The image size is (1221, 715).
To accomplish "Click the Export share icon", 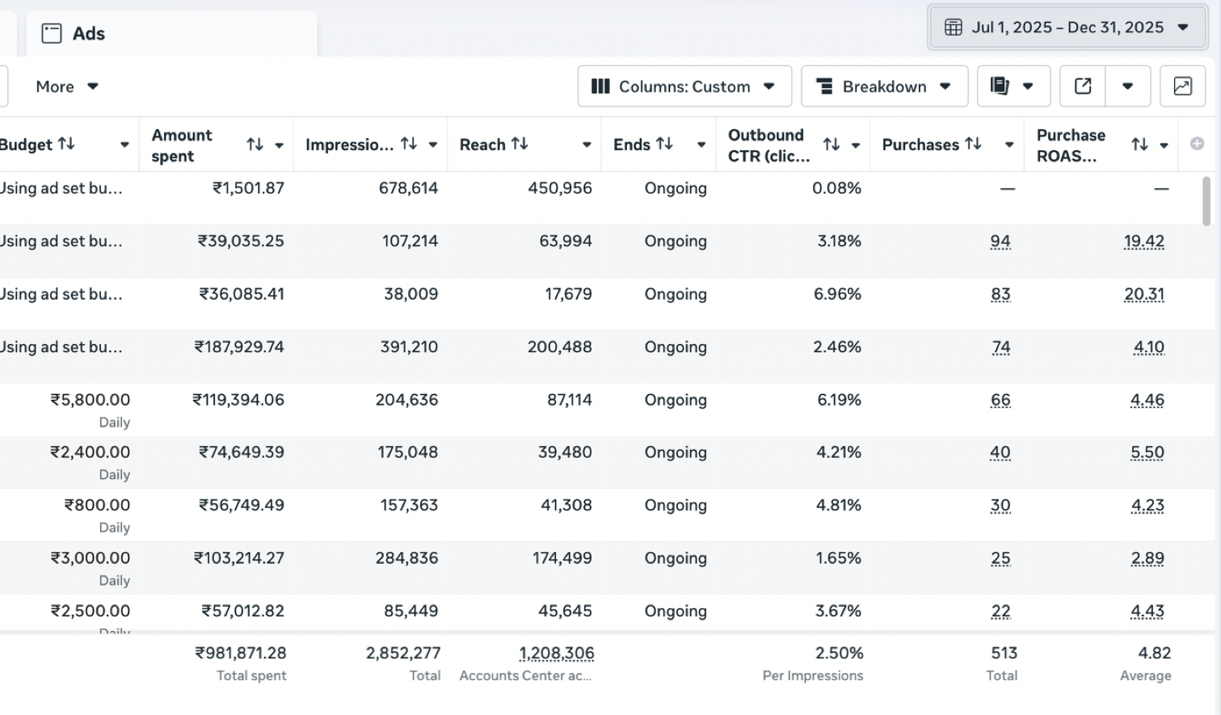I will click(x=1083, y=86).
